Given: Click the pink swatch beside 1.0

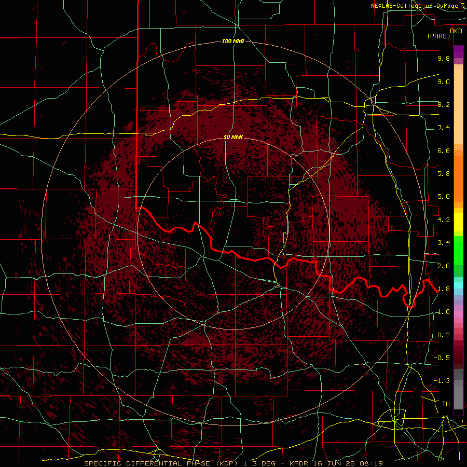Looking at the screenshot, I should pyautogui.click(x=458, y=314).
